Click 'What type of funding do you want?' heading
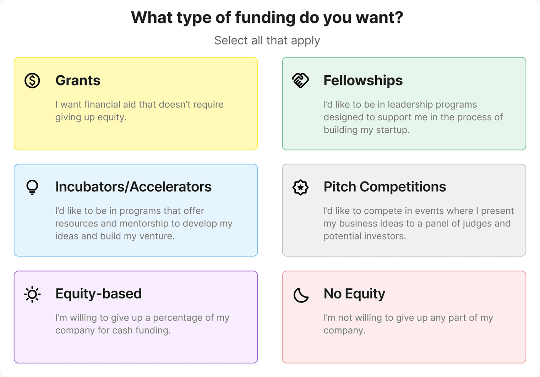Viewport: 540px width, 377px height. [x=267, y=17]
